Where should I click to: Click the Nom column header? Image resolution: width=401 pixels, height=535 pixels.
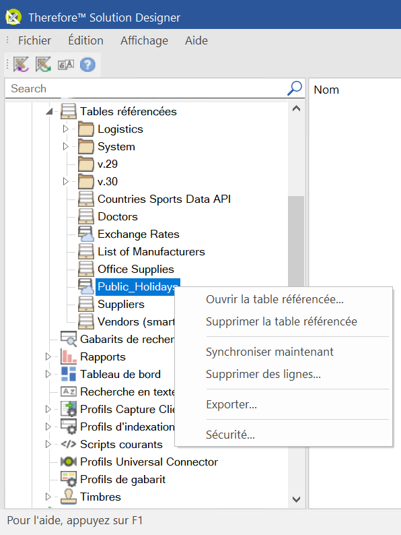(x=326, y=90)
